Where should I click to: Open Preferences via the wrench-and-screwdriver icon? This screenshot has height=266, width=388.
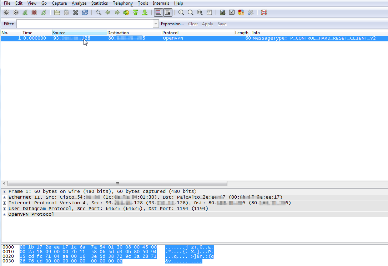(251, 12)
